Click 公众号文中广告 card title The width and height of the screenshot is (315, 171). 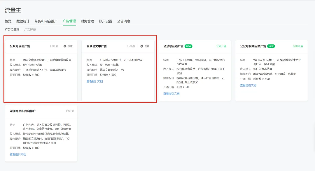point(97,46)
